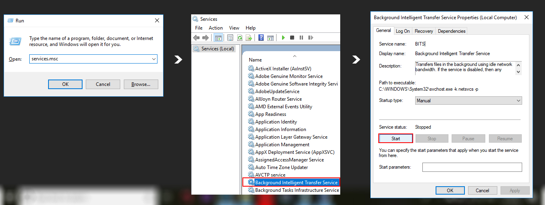Click Browse... in the Run dialog
Image resolution: width=545 pixels, height=205 pixels.
(141, 84)
